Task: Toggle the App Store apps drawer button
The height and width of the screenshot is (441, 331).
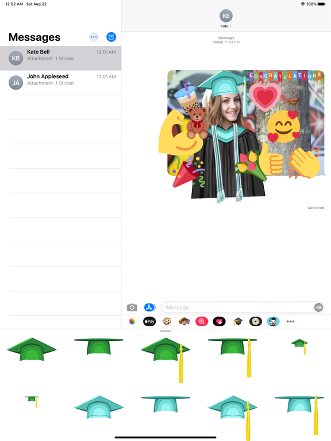Action: [x=150, y=307]
